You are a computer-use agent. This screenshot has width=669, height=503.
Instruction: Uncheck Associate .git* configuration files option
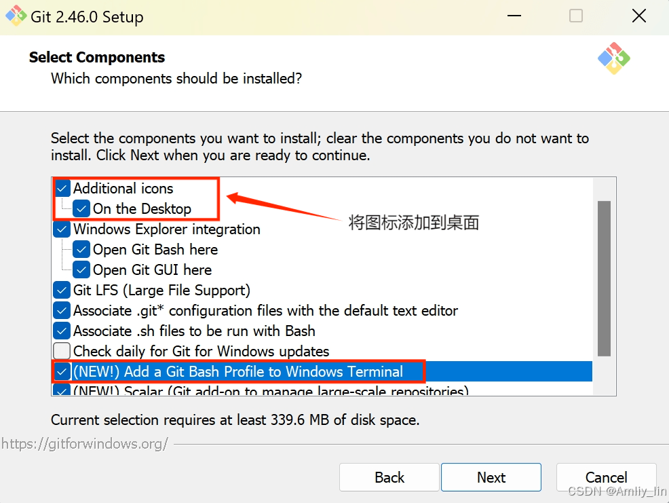click(62, 310)
